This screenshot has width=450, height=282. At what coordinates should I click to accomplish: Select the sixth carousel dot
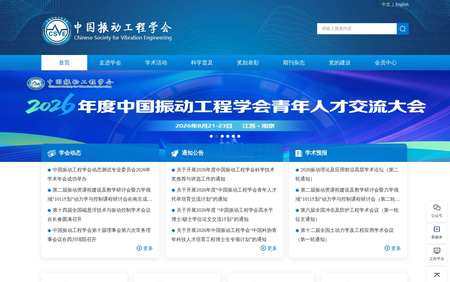(x=239, y=136)
